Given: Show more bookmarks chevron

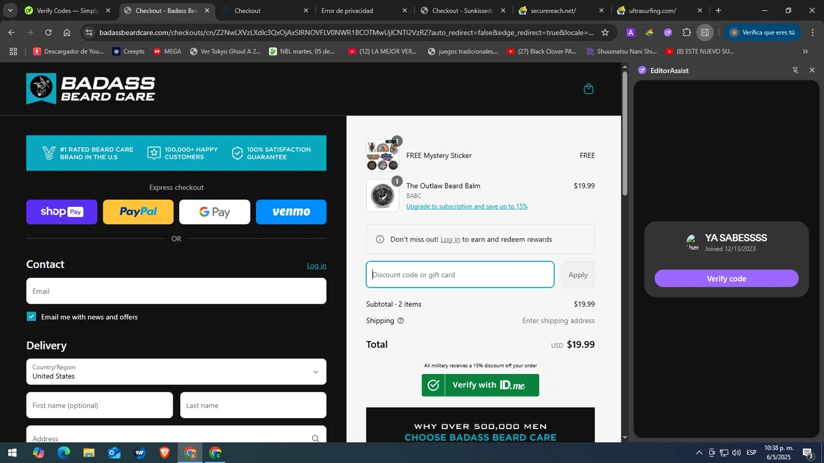Looking at the screenshot, I should pyautogui.click(x=805, y=52).
